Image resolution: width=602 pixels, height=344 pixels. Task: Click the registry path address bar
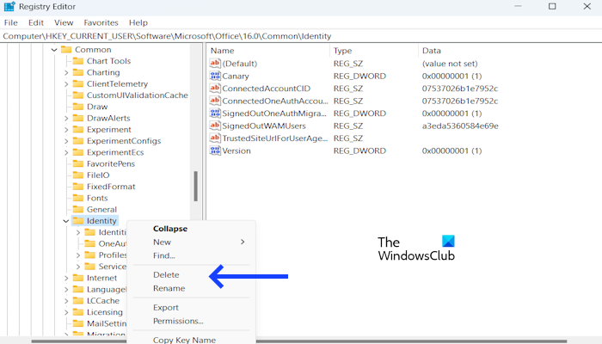pos(301,36)
